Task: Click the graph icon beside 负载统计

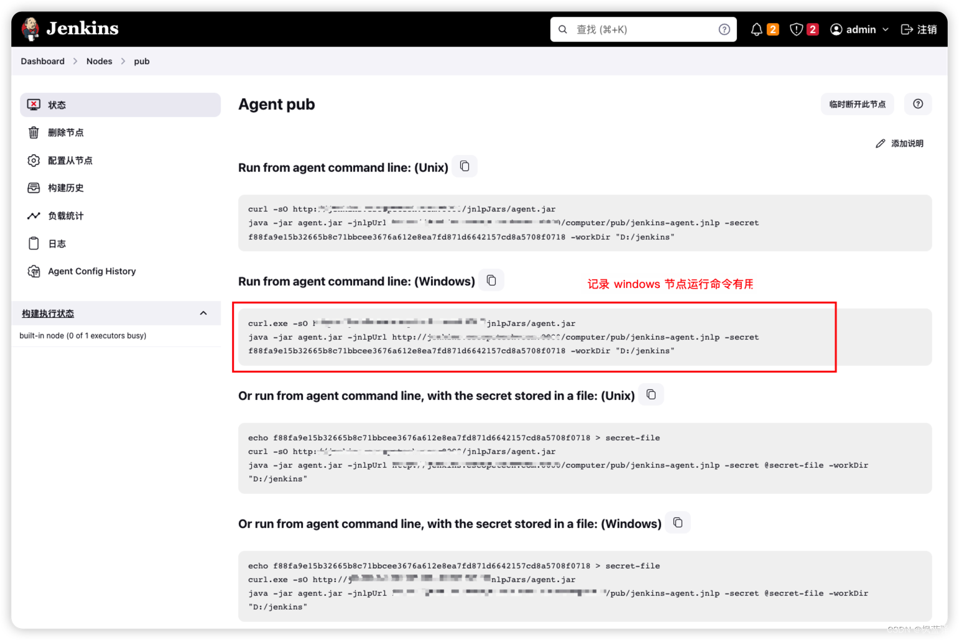Action: coord(34,216)
